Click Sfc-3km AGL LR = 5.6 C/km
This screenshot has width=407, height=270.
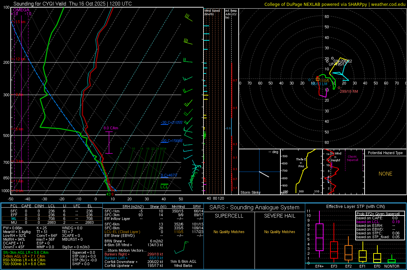[x=26, y=252]
